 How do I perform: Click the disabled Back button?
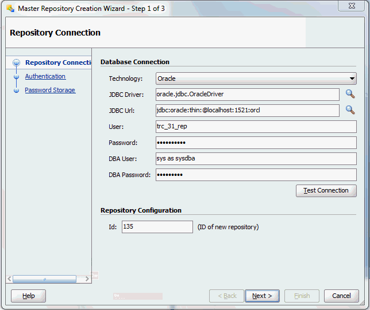click(x=226, y=296)
